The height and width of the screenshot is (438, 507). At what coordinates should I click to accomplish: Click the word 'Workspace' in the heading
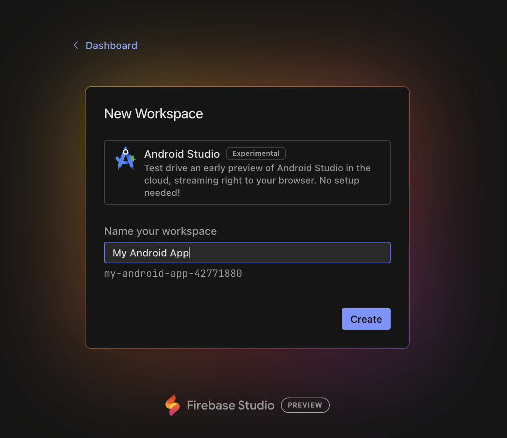[169, 114]
